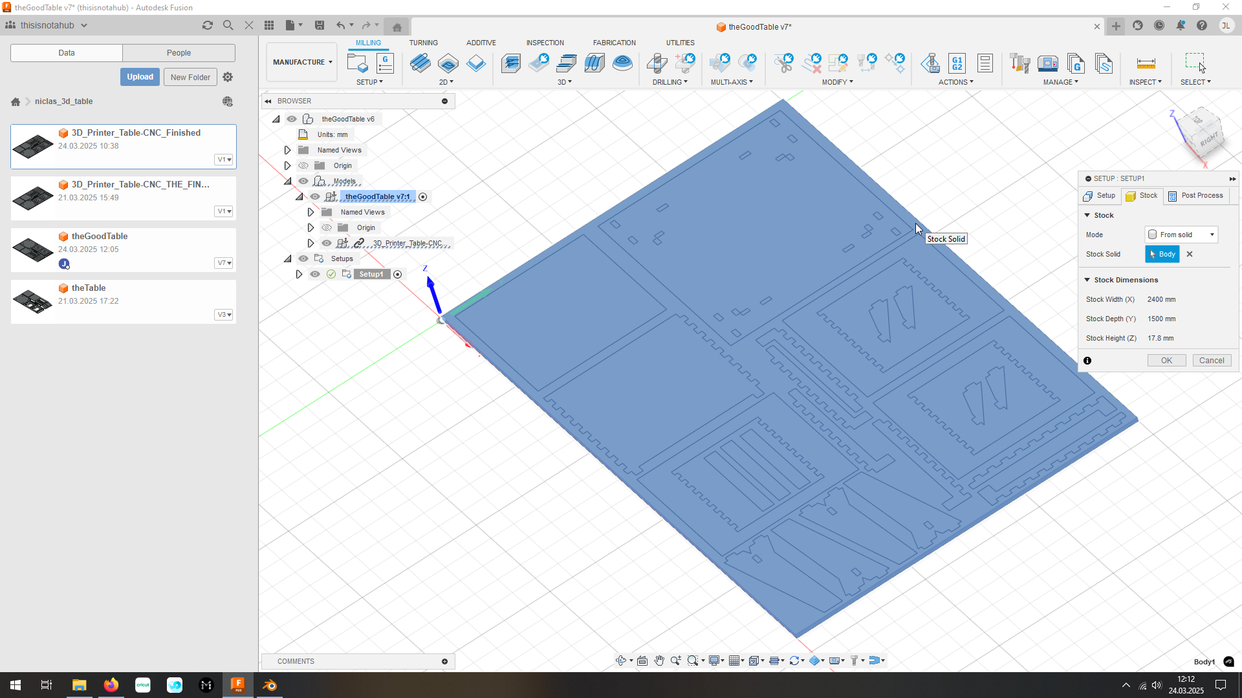Click the Show Data Panel grid icon
Image resolution: width=1242 pixels, height=698 pixels.
pos(269,25)
